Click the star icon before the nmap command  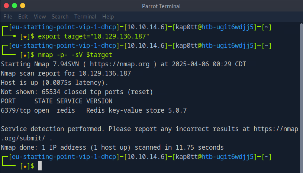click(x=25, y=55)
